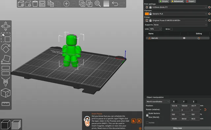Open the Original Prusa i3 MK3S printer dropdown
The height and width of the screenshot is (130, 211).
176,20
